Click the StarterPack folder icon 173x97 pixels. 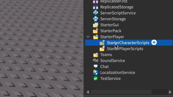tap(95, 31)
